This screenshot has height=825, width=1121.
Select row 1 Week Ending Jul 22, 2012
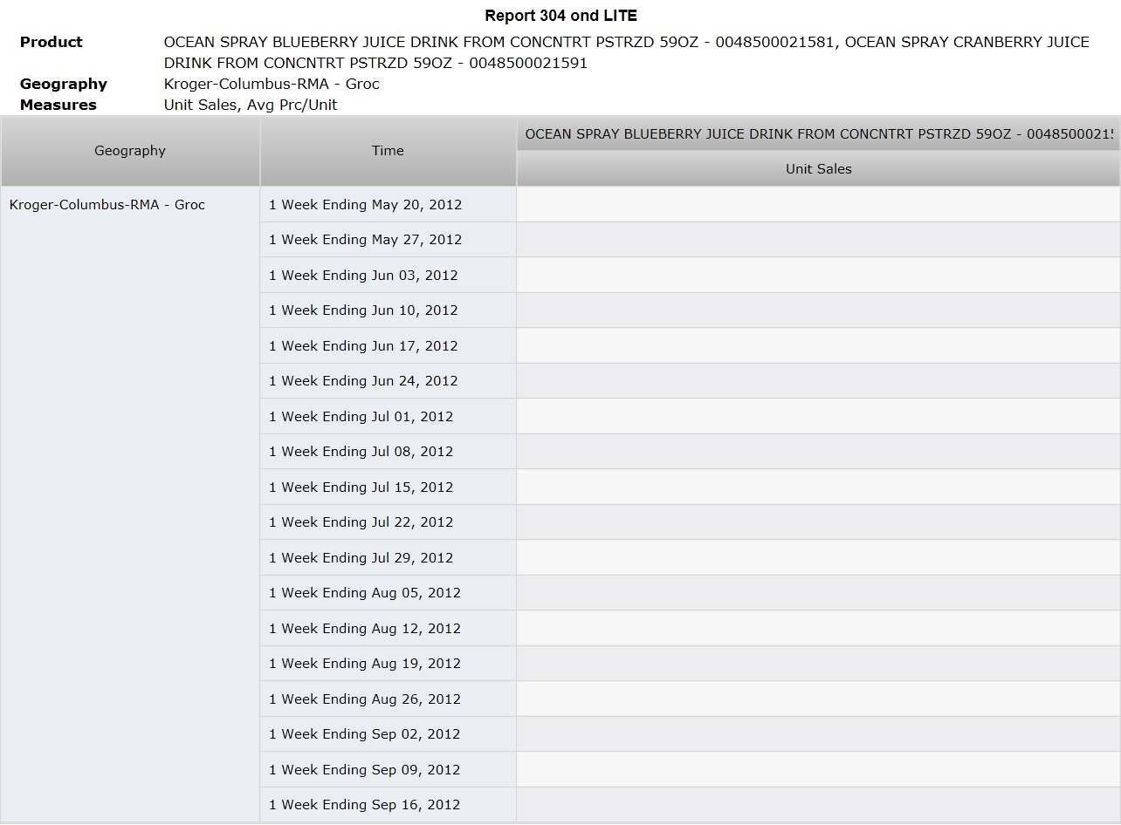(x=388, y=522)
